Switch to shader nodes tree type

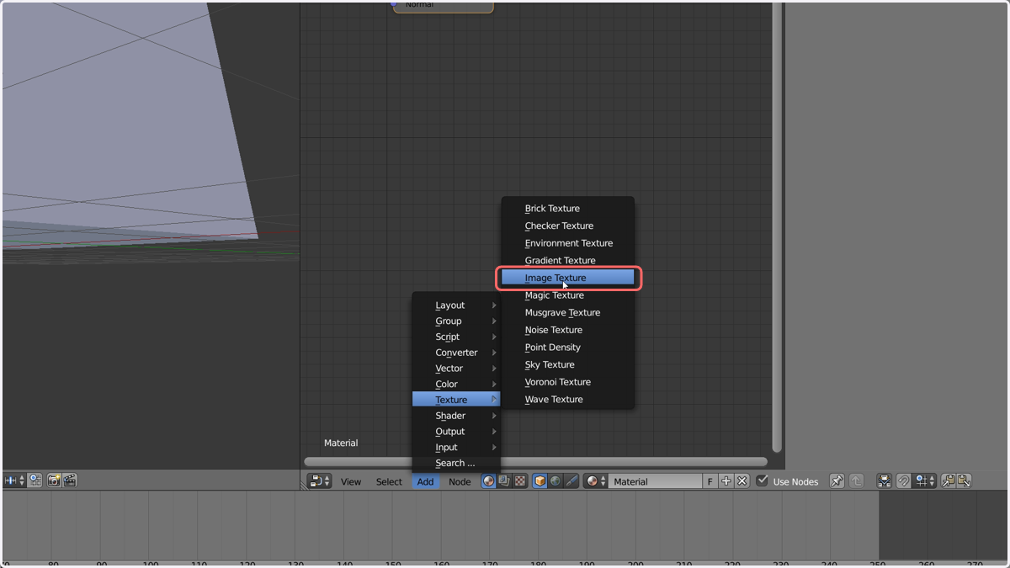[488, 481]
